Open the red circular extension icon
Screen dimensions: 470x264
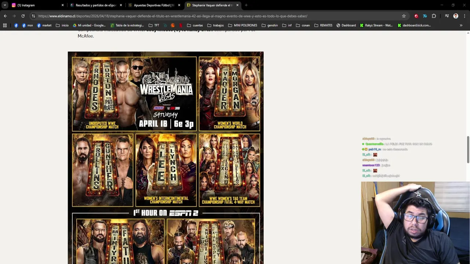[x=416, y=16]
